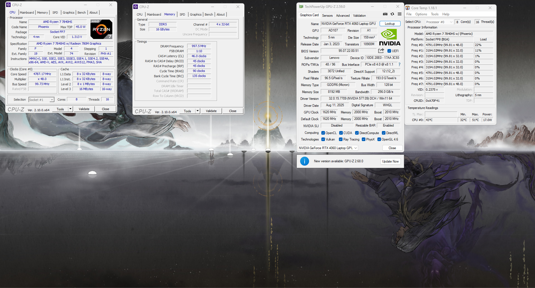Viewport: 535px width, 288px height.
Task: Click the Bus Interface question mark icon
Action: [399, 64]
